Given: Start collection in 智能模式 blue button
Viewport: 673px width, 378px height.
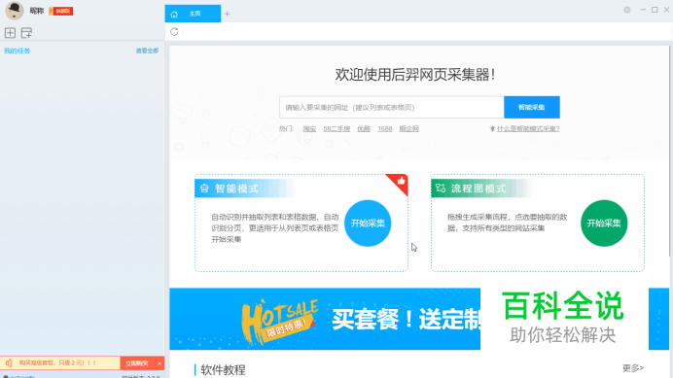Looking at the screenshot, I should tap(368, 223).
